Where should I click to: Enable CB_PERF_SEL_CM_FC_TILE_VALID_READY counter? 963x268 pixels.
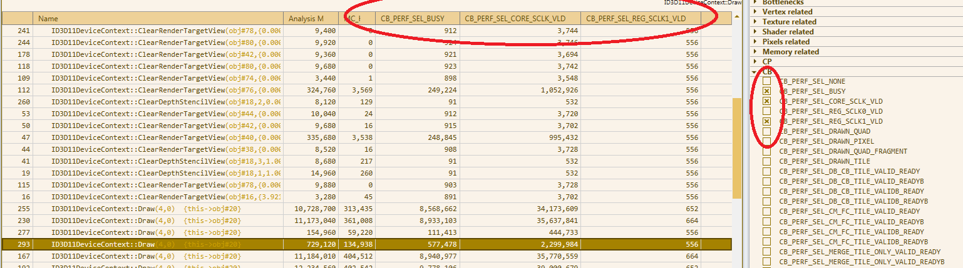[766, 211]
